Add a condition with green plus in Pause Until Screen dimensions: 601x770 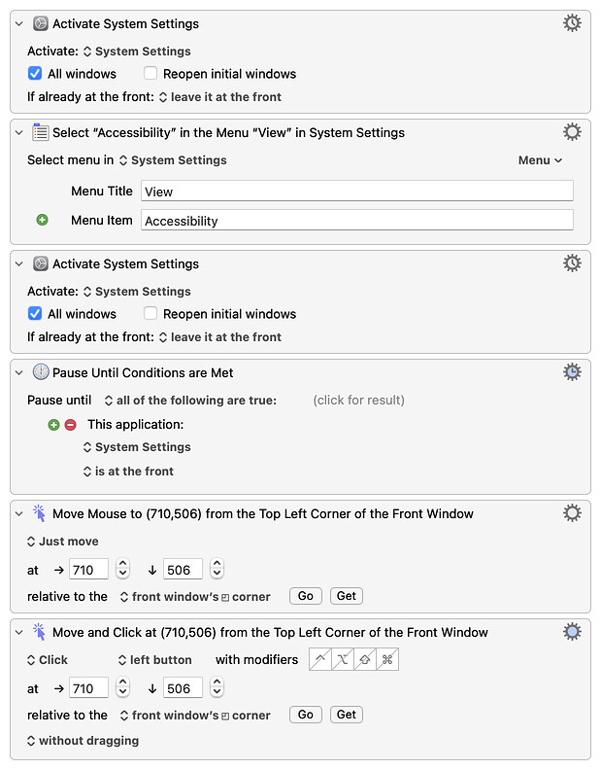53,425
